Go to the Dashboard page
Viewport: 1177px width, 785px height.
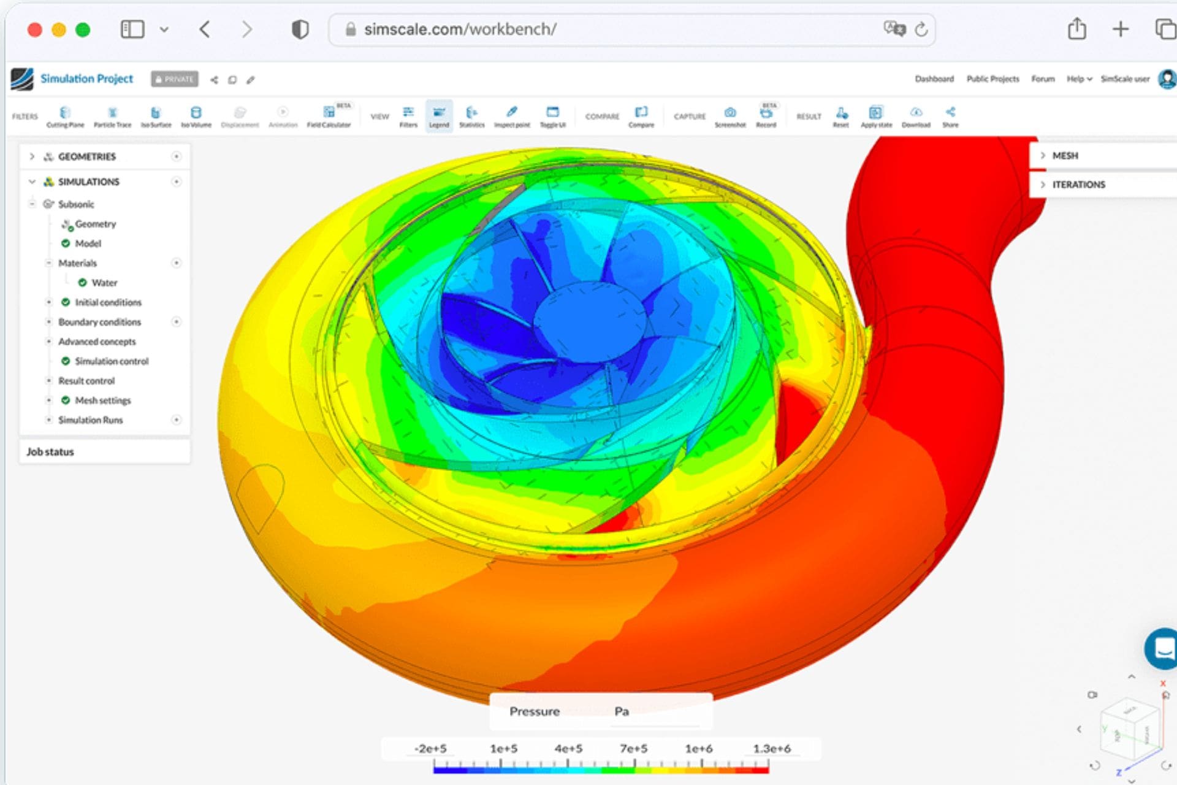tap(934, 78)
